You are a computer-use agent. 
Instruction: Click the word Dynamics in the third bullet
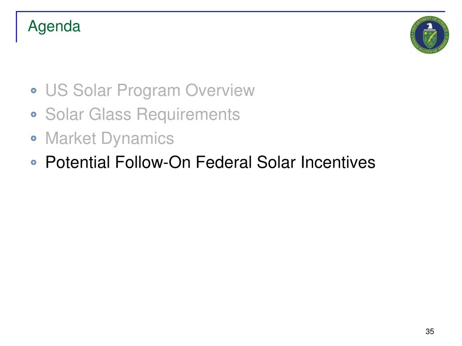tap(138, 139)
